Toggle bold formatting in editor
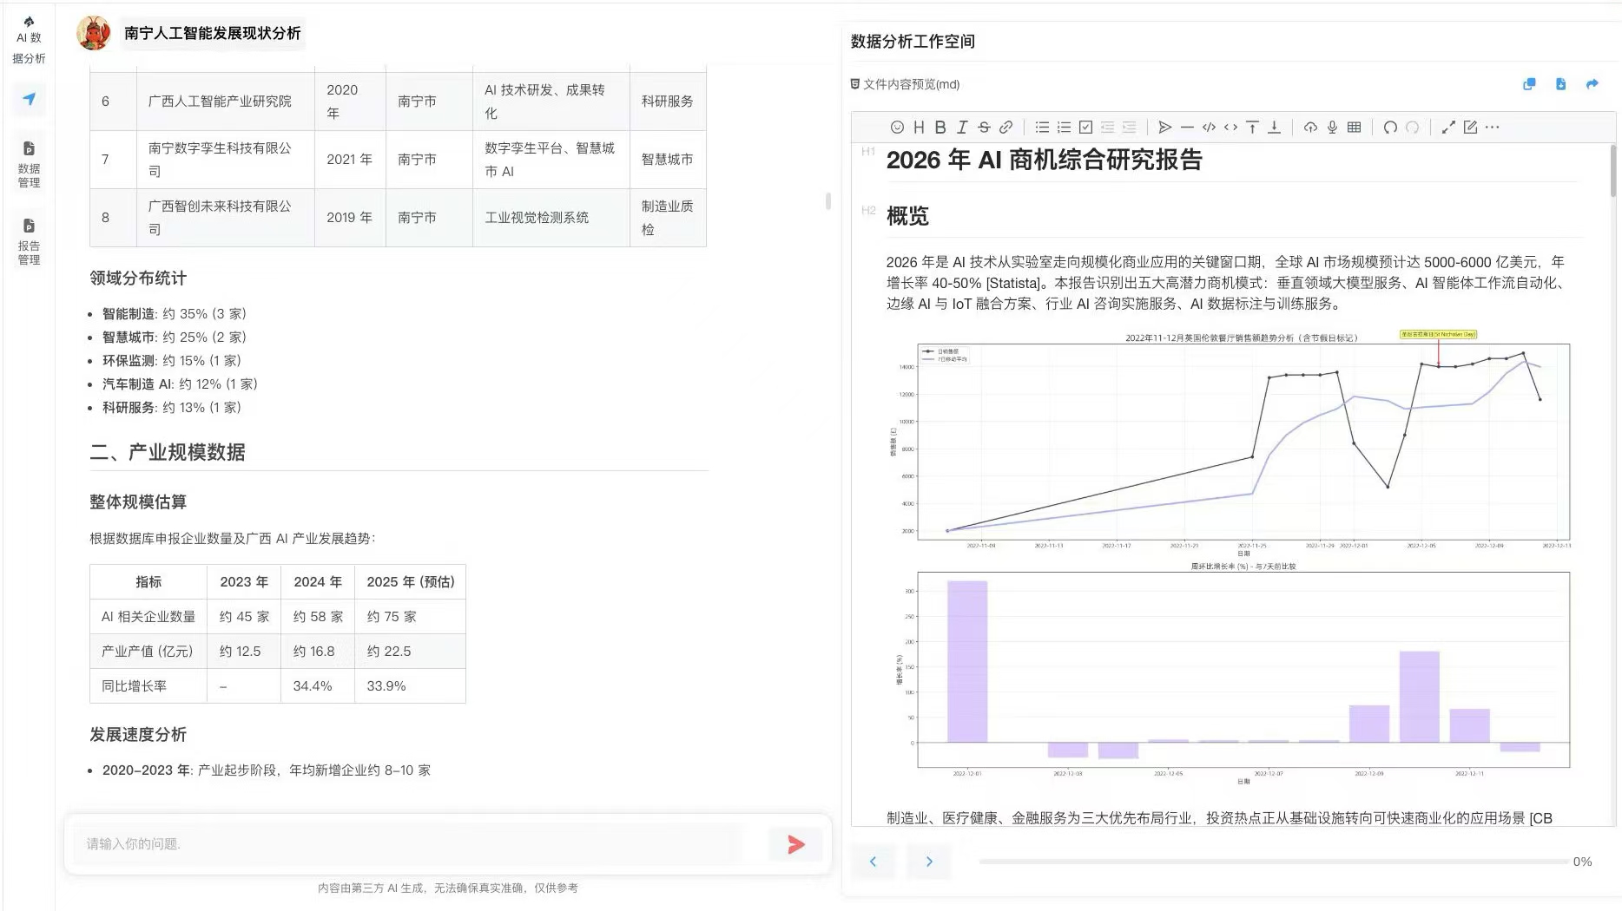 pyautogui.click(x=940, y=128)
